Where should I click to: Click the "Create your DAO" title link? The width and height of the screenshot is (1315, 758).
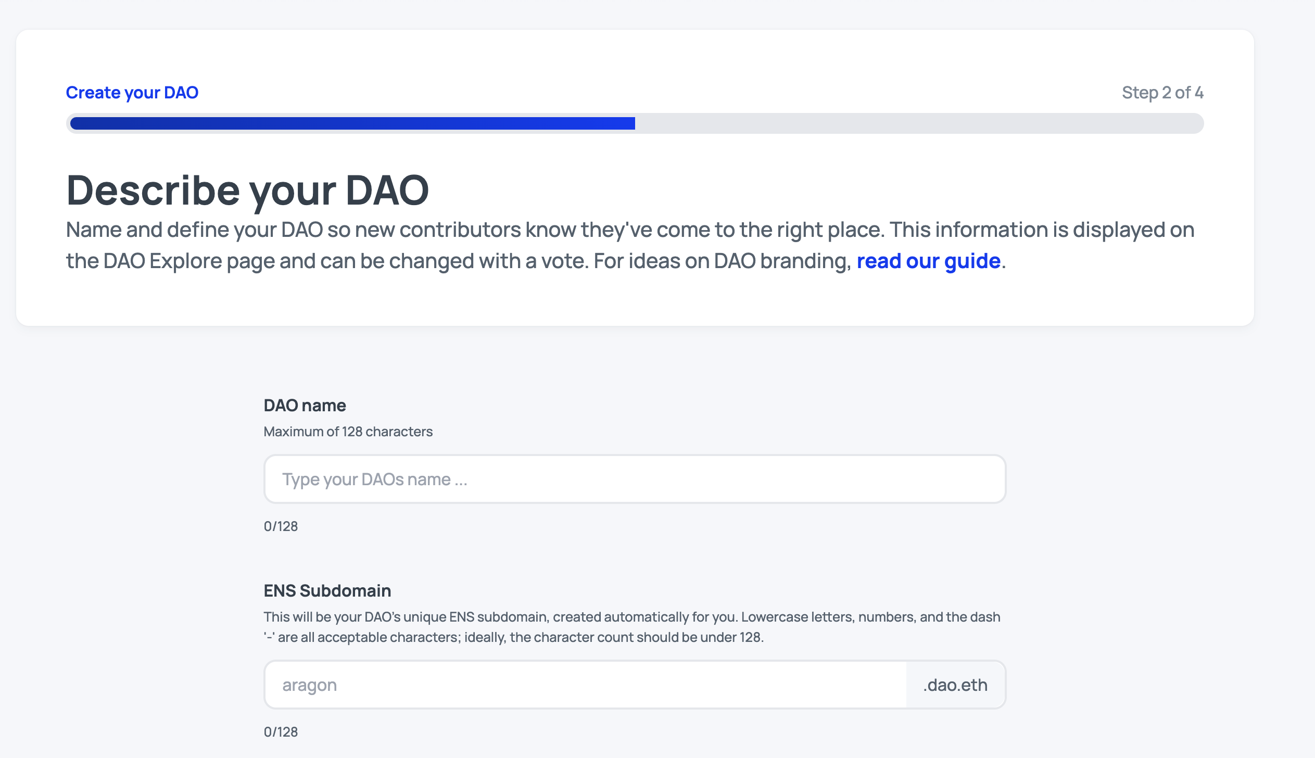[132, 93]
